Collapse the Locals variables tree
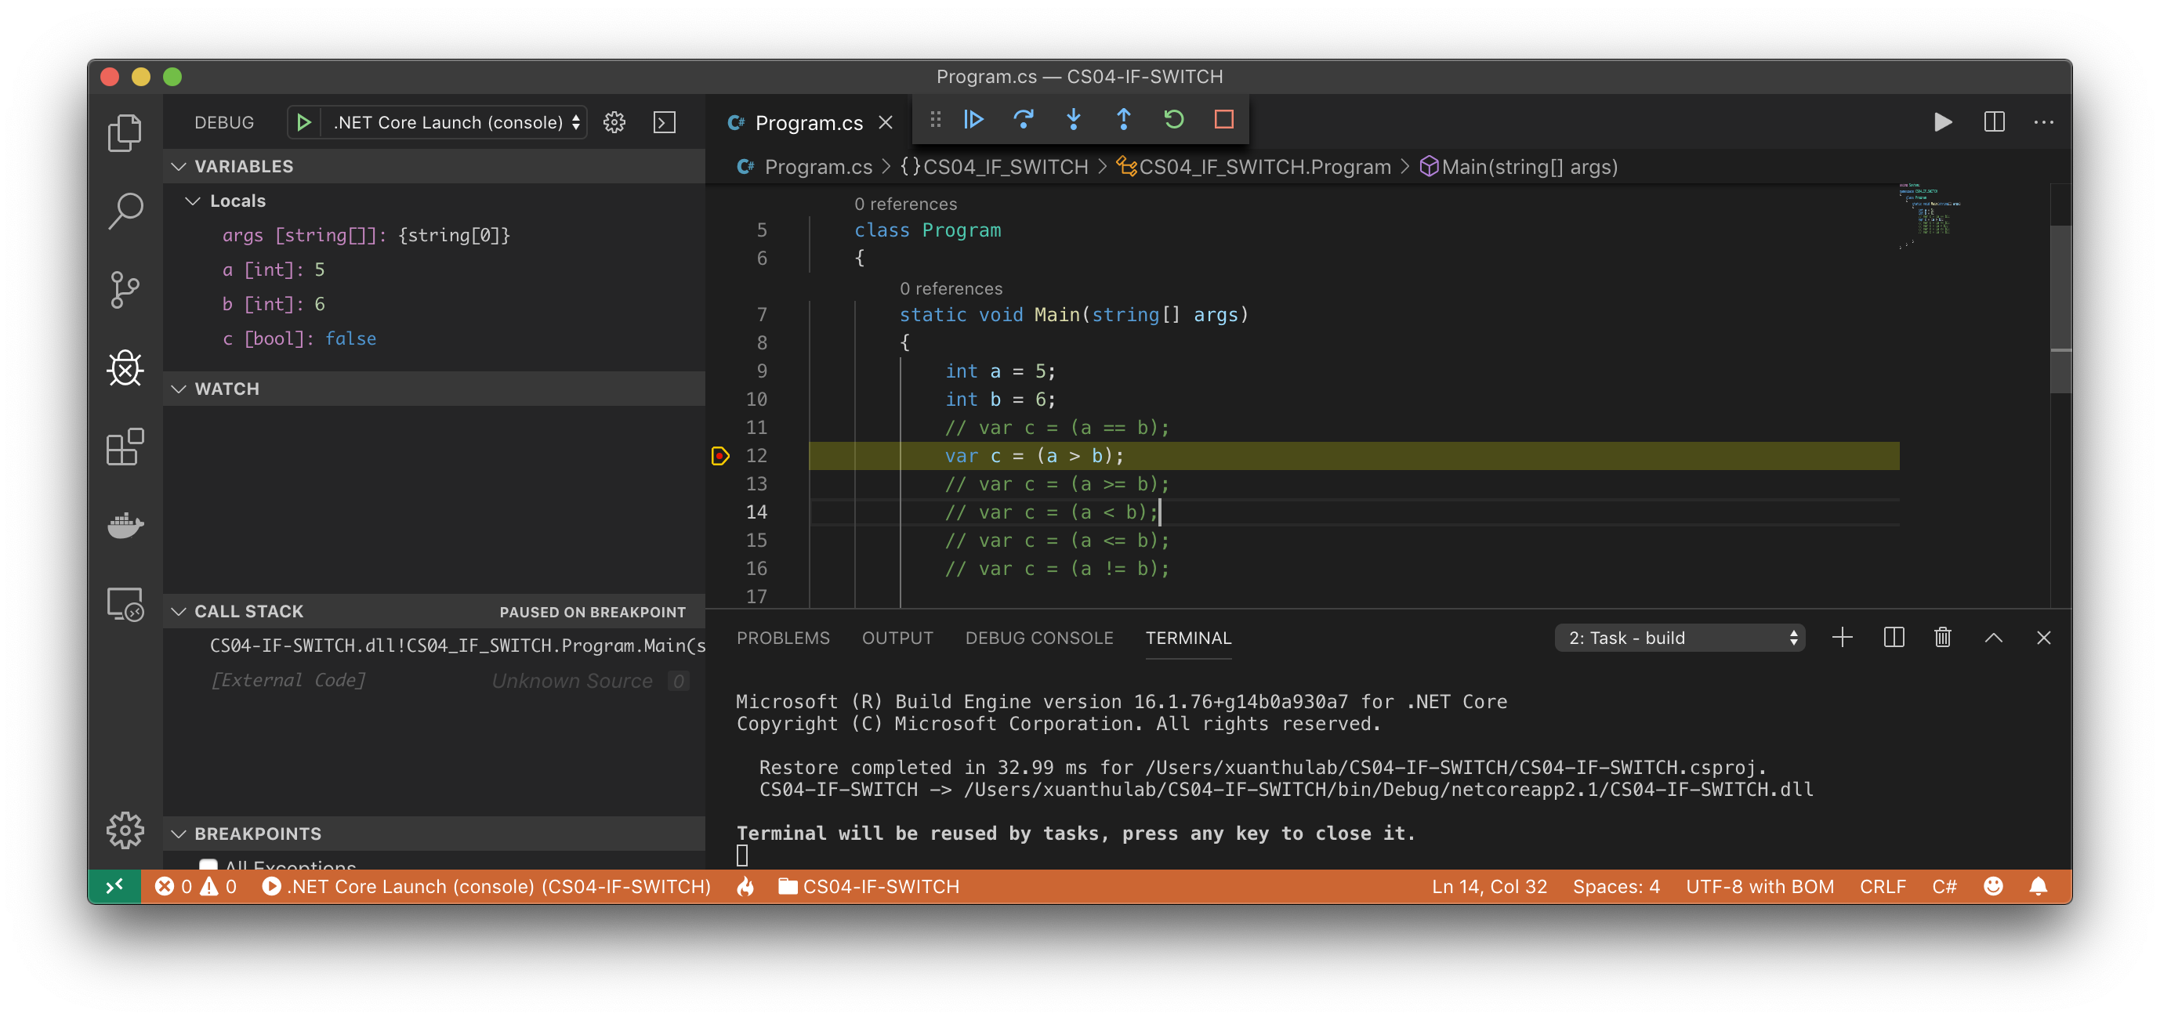 click(193, 201)
